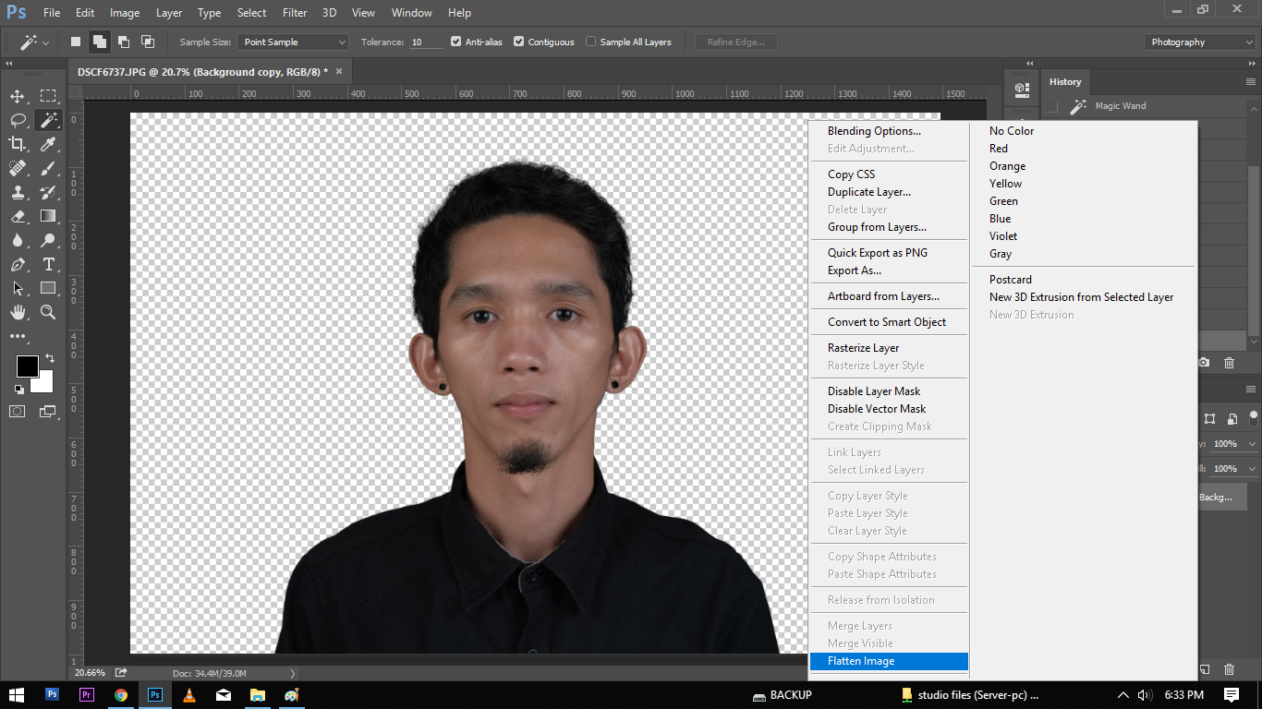Pick the Crop tool
Viewport: 1262px width, 709px height.
coord(18,144)
